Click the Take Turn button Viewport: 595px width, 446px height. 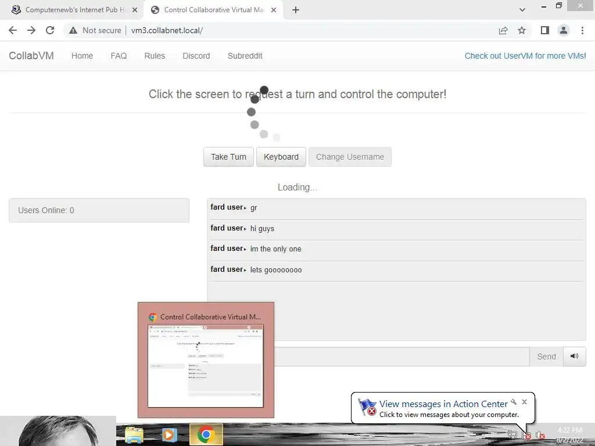click(x=228, y=157)
